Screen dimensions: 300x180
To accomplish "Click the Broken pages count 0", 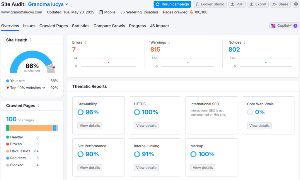I will [x=37, y=144].
